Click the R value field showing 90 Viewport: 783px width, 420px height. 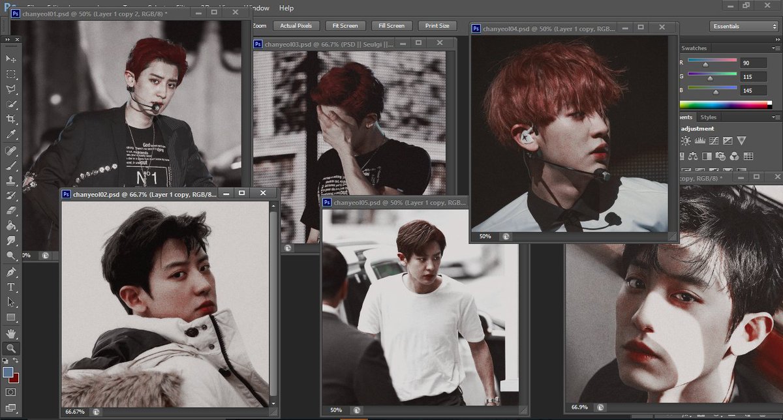753,63
